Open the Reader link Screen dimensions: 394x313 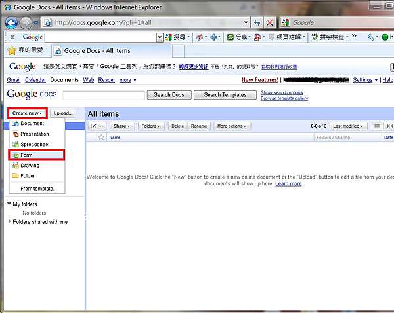106,80
